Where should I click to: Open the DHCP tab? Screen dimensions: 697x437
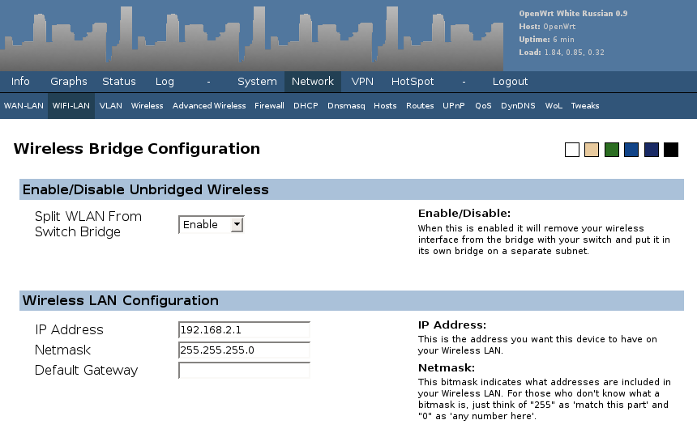pyautogui.click(x=306, y=106)
